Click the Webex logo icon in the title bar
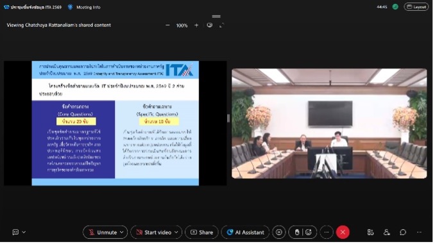 (x=6, y=7)
